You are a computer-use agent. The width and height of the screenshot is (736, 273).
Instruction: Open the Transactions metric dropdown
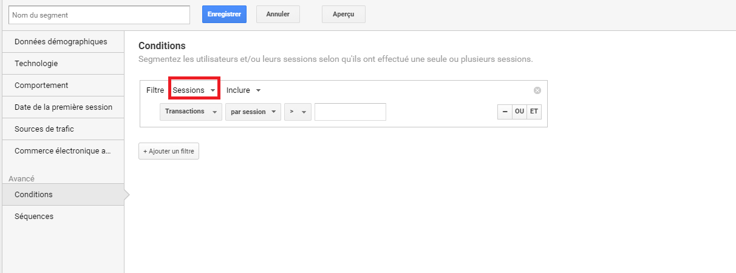coord(191,112)
